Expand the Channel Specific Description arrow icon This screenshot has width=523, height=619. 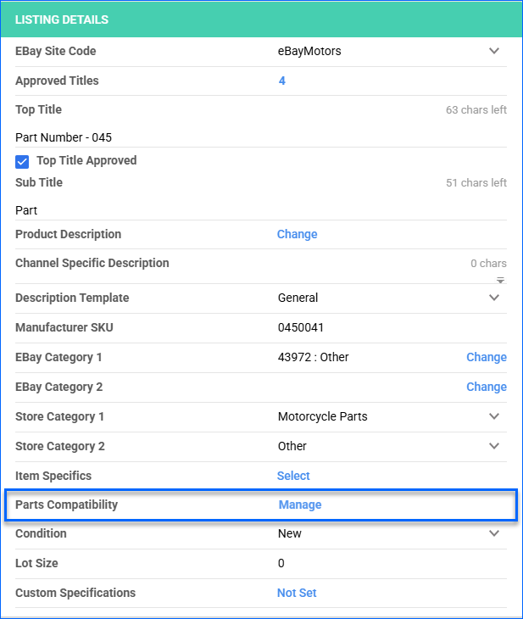click(x=500, y=280)
